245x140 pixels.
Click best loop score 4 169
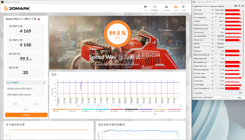(25, 31)
